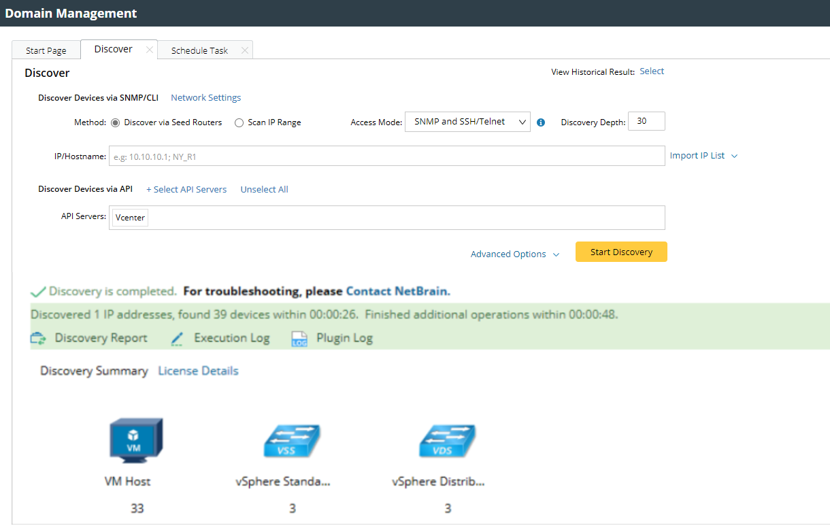
Task: Switch to the Schedule Task tab
Action: click(199, 50)
